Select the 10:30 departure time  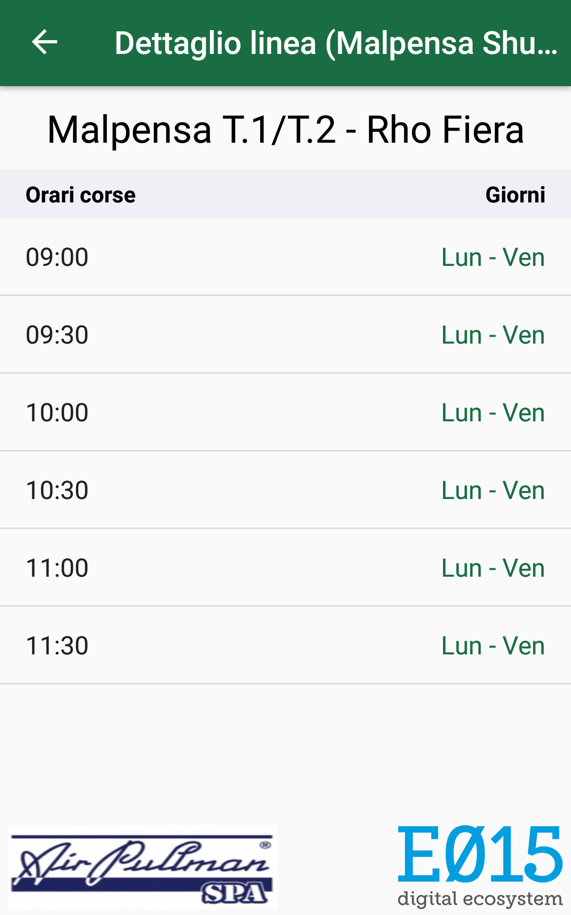pos(57,491)
